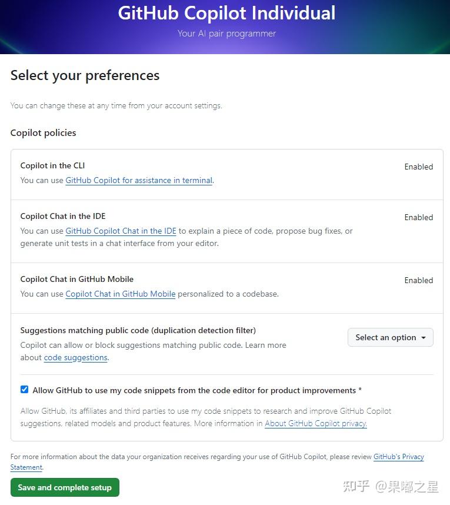Select the "Copilot Chat in the IDE" policy title
The width and height of the screenshot is (450, 505).
[62, 216]
